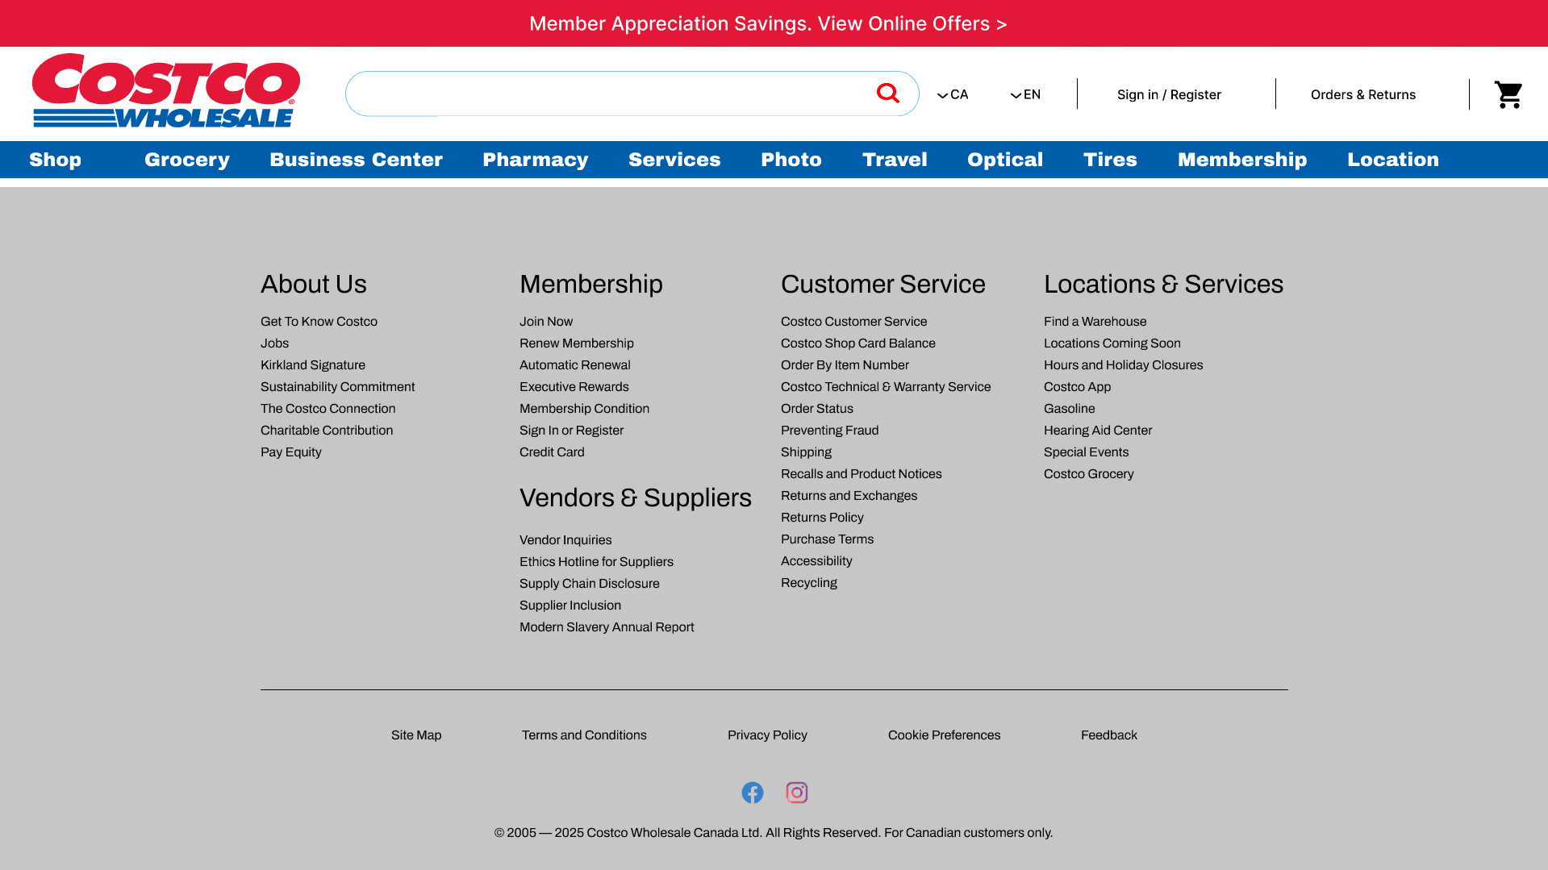This screenshot has height=870, width=1548.
Task: Click the Costco Wholesale logo
Action: [x=166, y=90]
